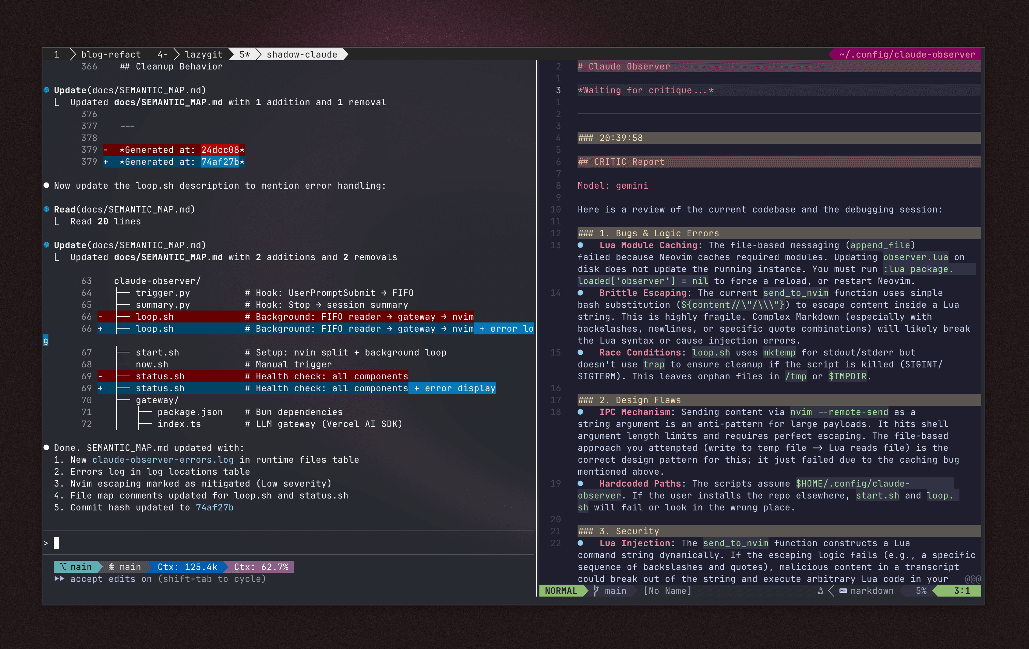Click the '### 2. Design Flaws' heading
This screenshot has height=649, width=1029.
pos(629,400)
